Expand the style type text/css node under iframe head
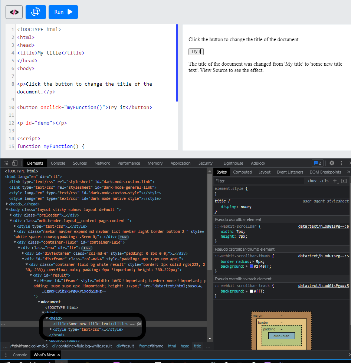351x363 pixels. [x=51, y=329]
